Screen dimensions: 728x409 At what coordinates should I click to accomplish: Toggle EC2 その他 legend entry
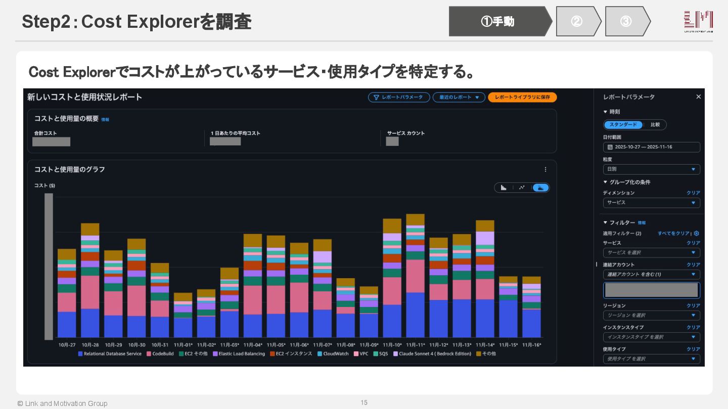click(193, 354)
